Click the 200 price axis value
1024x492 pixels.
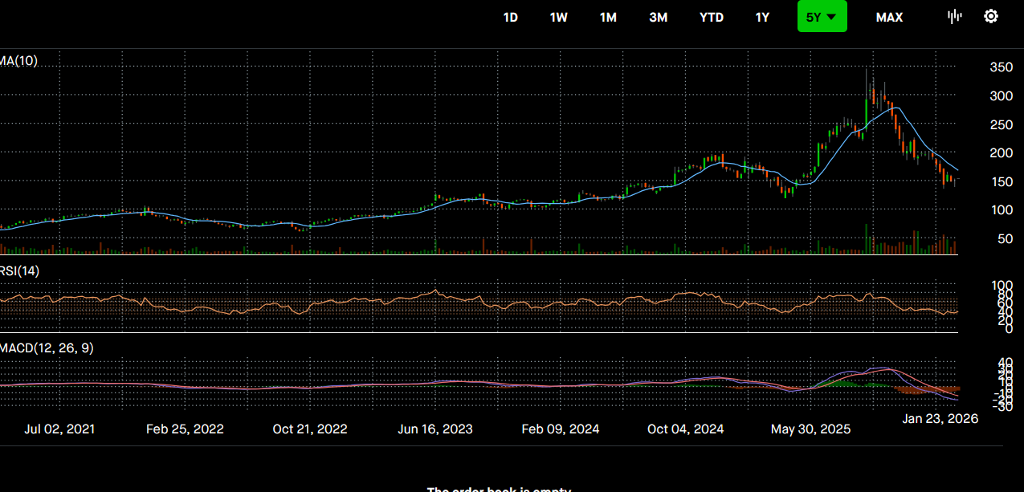click(x=1001, y=153)
